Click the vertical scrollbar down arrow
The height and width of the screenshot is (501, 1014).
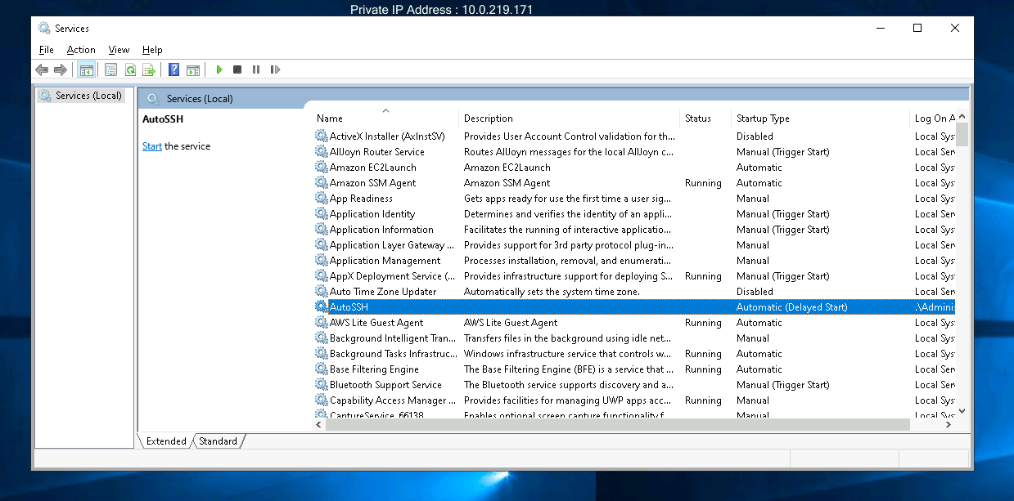pos(962,411)
